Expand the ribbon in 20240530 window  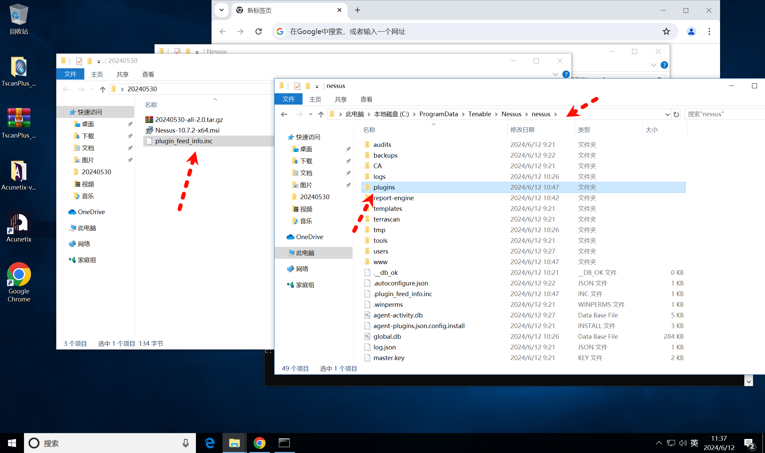tap(555, 74)
